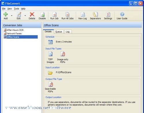
Task: Open the Edit dropdown arrow
Action: pos(25,16)
